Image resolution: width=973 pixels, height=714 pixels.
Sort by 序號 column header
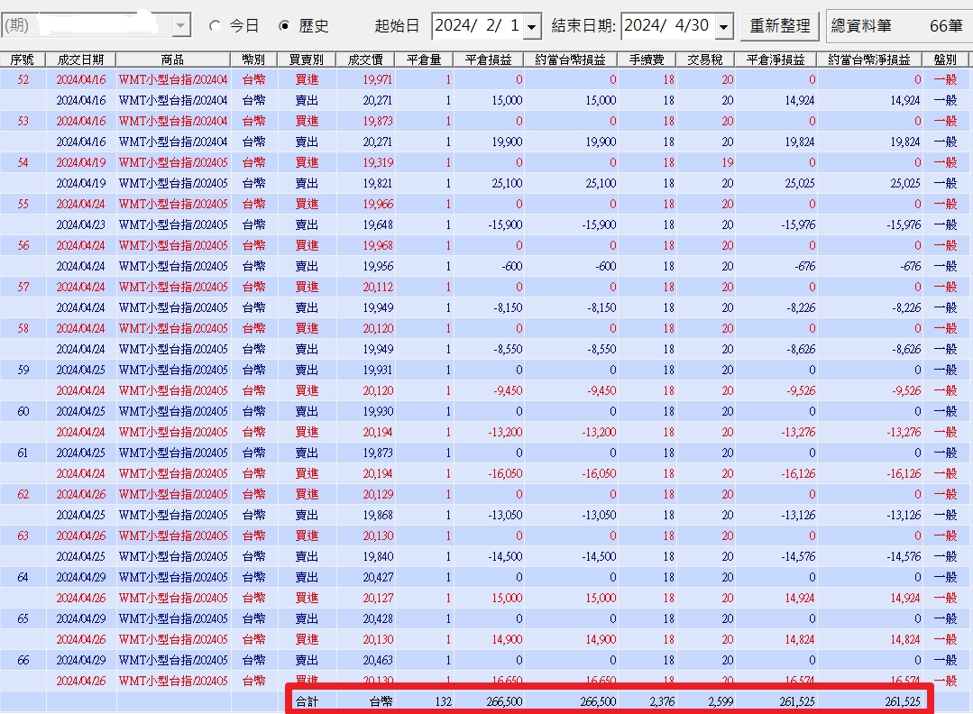[23, 59]
